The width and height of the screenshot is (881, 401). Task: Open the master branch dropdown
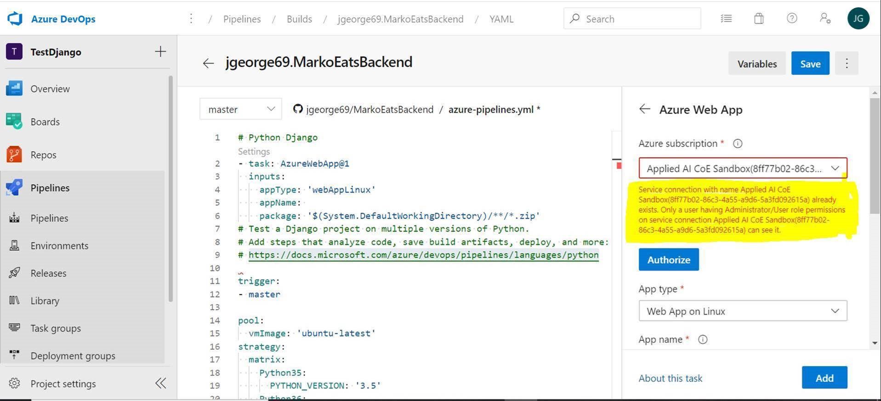click(241, 109)
